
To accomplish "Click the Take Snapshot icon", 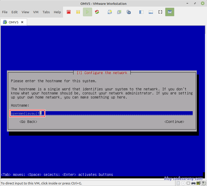I will click(x=110, y=12).
